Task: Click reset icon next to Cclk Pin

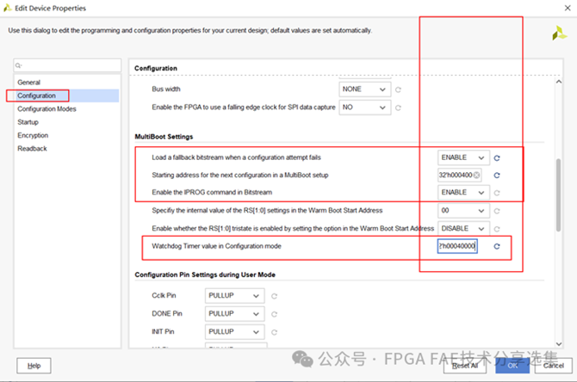Action: click(x=274, y=296)
